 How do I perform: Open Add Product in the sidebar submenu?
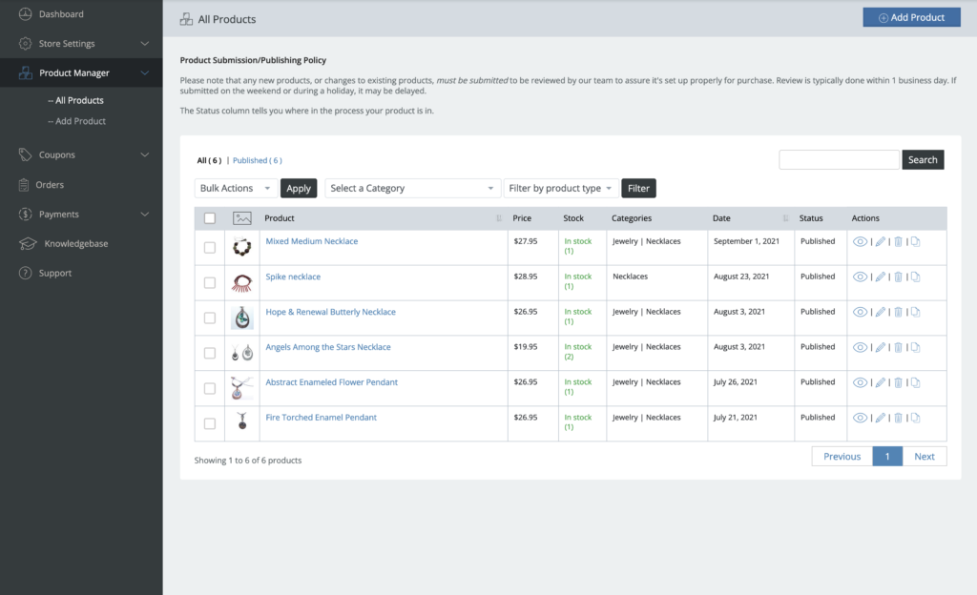pos(80,121)
